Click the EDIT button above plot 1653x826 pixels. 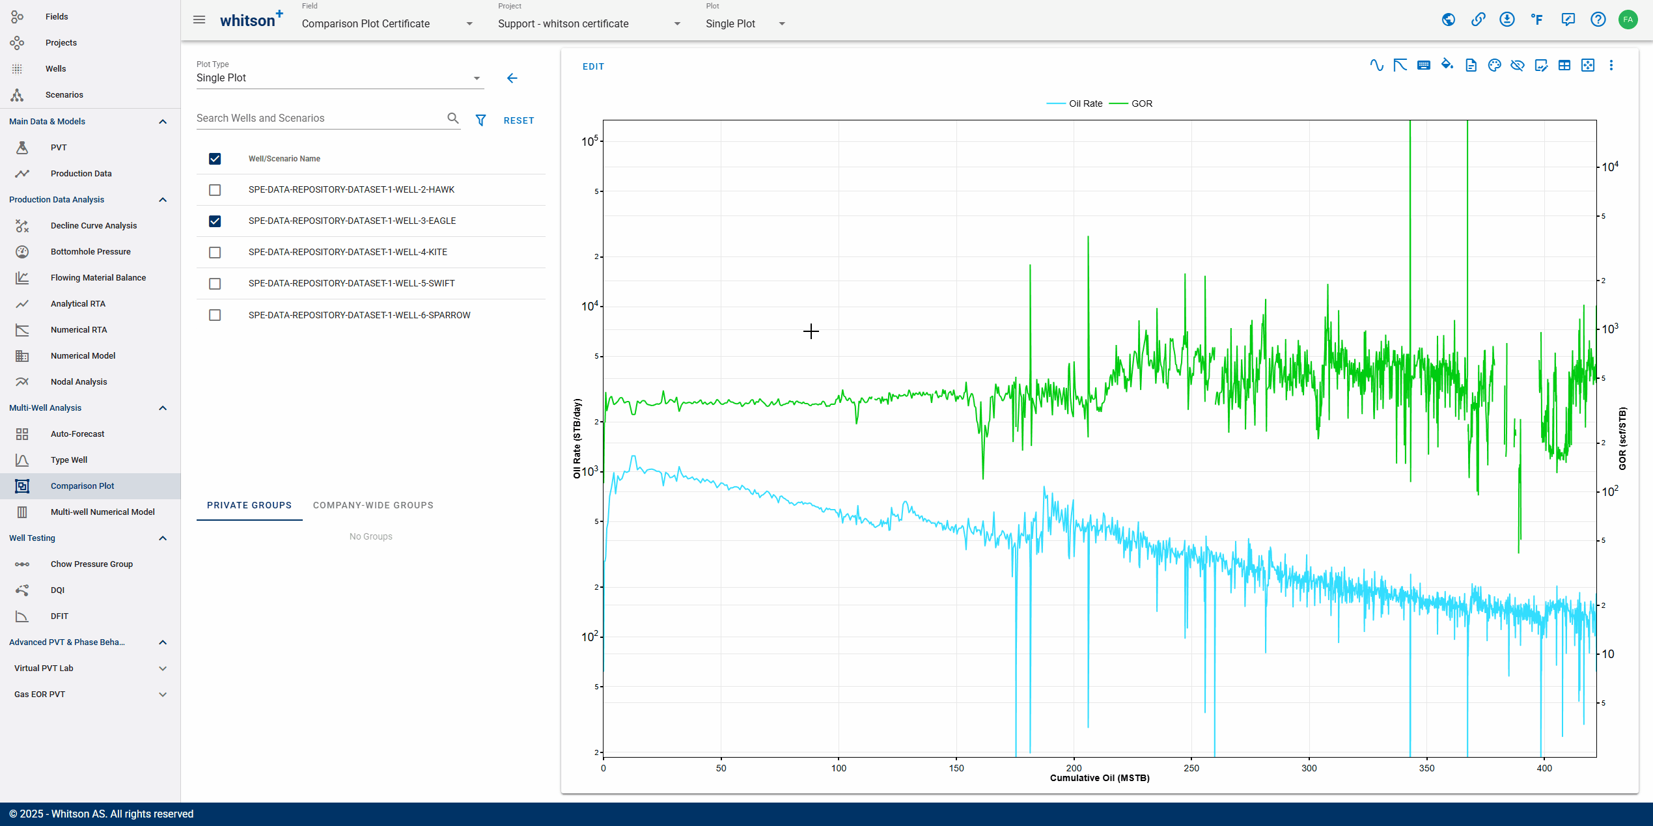[x=593, y=66]
